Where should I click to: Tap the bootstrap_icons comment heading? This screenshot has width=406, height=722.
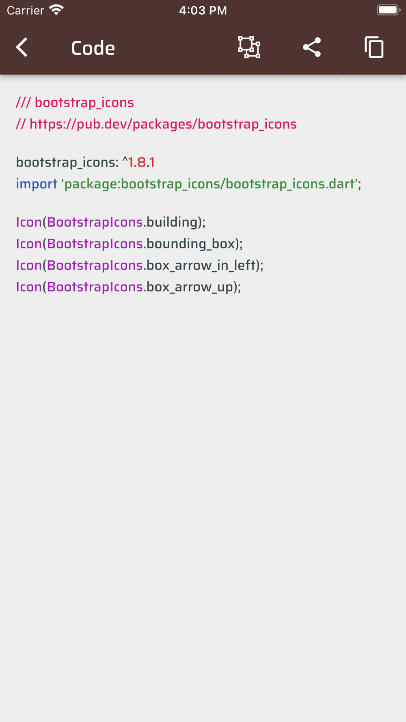(75, 103)
